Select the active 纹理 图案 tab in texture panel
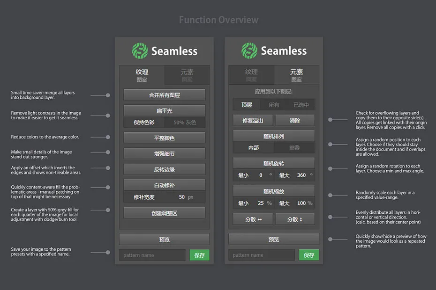436x290 pixels. point(142,75)
